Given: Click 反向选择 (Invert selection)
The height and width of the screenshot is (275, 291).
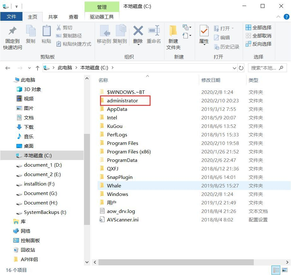Looking at the screenshot, I should [x=259, y=44].
